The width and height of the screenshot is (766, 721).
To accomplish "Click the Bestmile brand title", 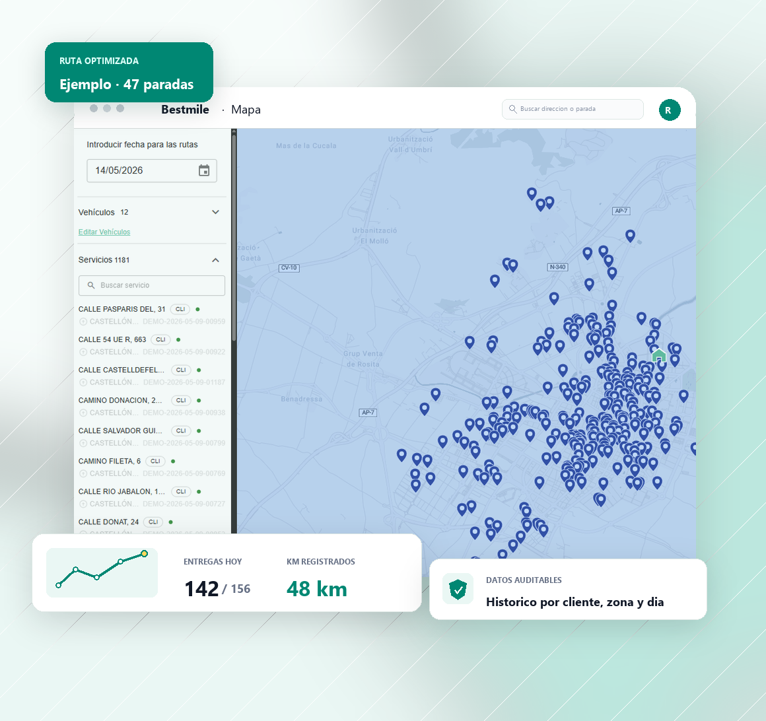I will coord(185,110).
